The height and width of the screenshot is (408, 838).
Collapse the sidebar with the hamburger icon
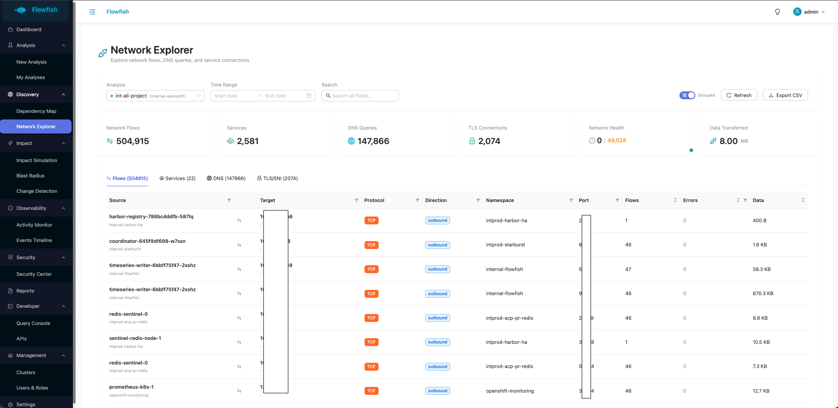(92, 12)
